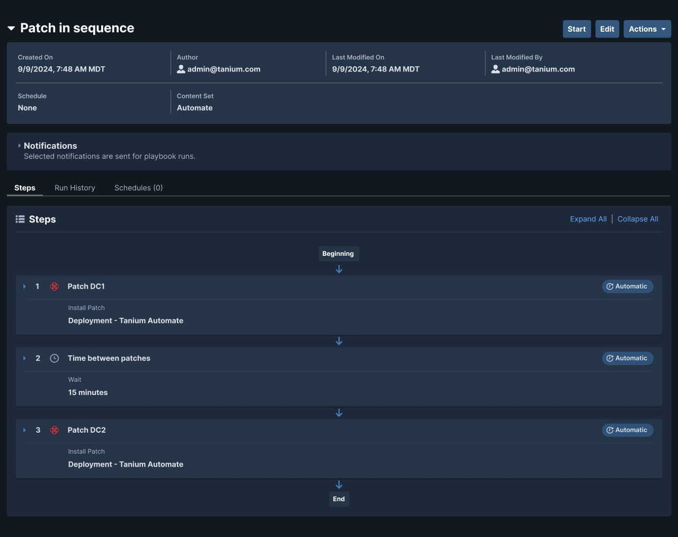Expand step 2 Time between patches

click(x=24, y=359)
